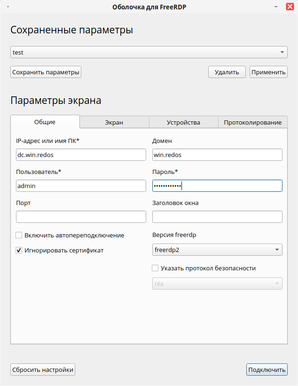This screenshot has height=386, width=298.
Task: Enable 'Включить автопереподключение' checkbox
Action: 19,235
